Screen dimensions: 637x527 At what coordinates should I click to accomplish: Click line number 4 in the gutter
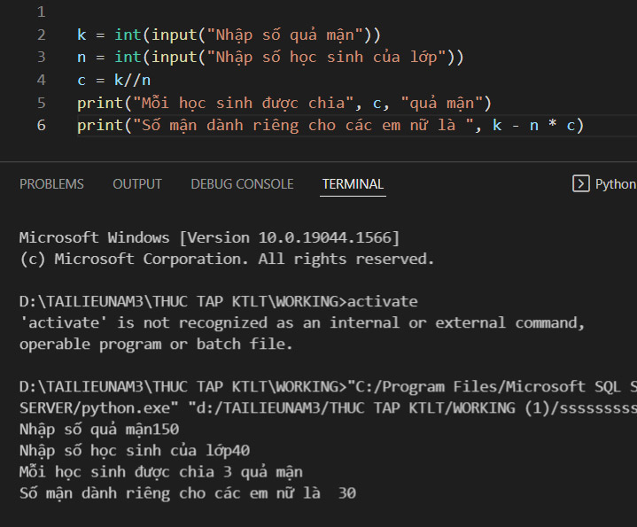coord(41,81)
